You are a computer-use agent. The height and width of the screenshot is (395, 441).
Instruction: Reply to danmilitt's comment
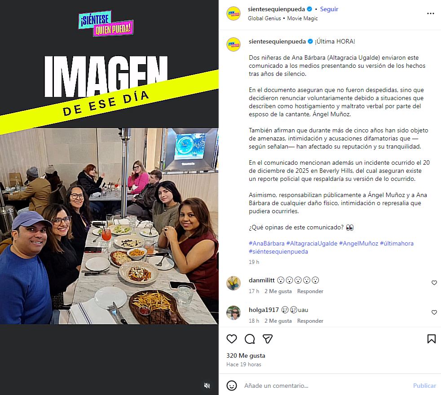coord(310,291)
